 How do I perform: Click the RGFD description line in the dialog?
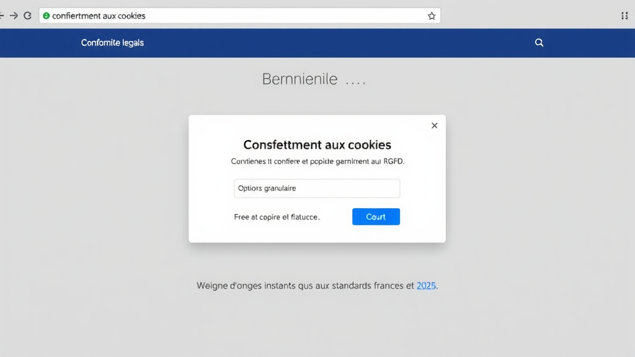tap(317, 161)
